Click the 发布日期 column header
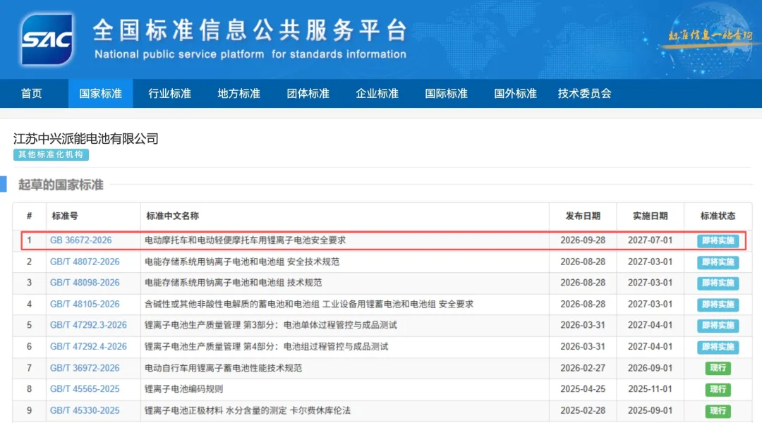 click(x=583, y=216)
